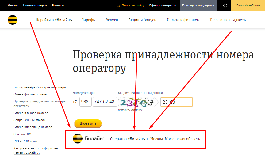Open the Услуги menu item

point(112,20)
